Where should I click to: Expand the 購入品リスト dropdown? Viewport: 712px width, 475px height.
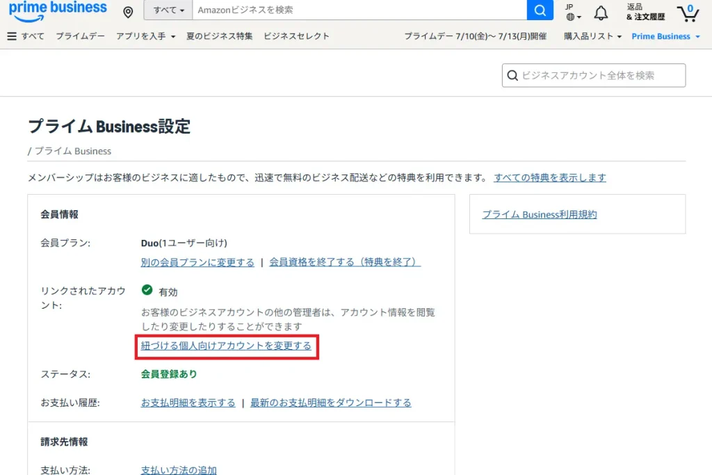click(592, 36)
